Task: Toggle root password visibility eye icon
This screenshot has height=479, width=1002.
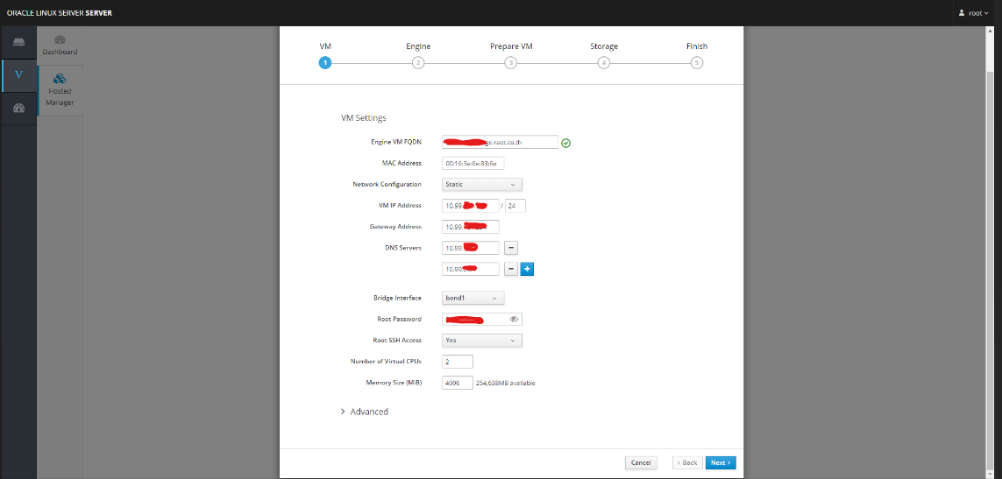Action: pos(514,320)
